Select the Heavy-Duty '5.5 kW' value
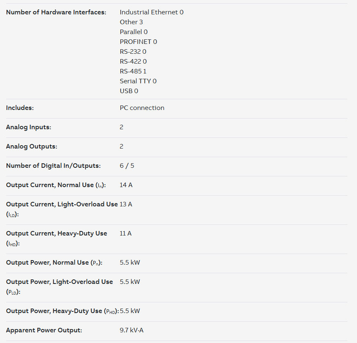The height and width of the screenshot is (343, 357). (x=130, y=311)
